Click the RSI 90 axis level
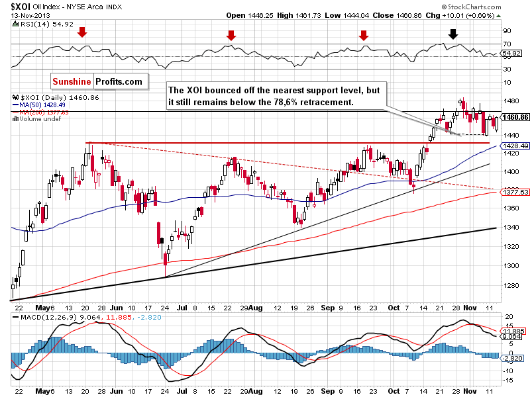The height and width of the screenshot is (397, 530). point(507,31)
